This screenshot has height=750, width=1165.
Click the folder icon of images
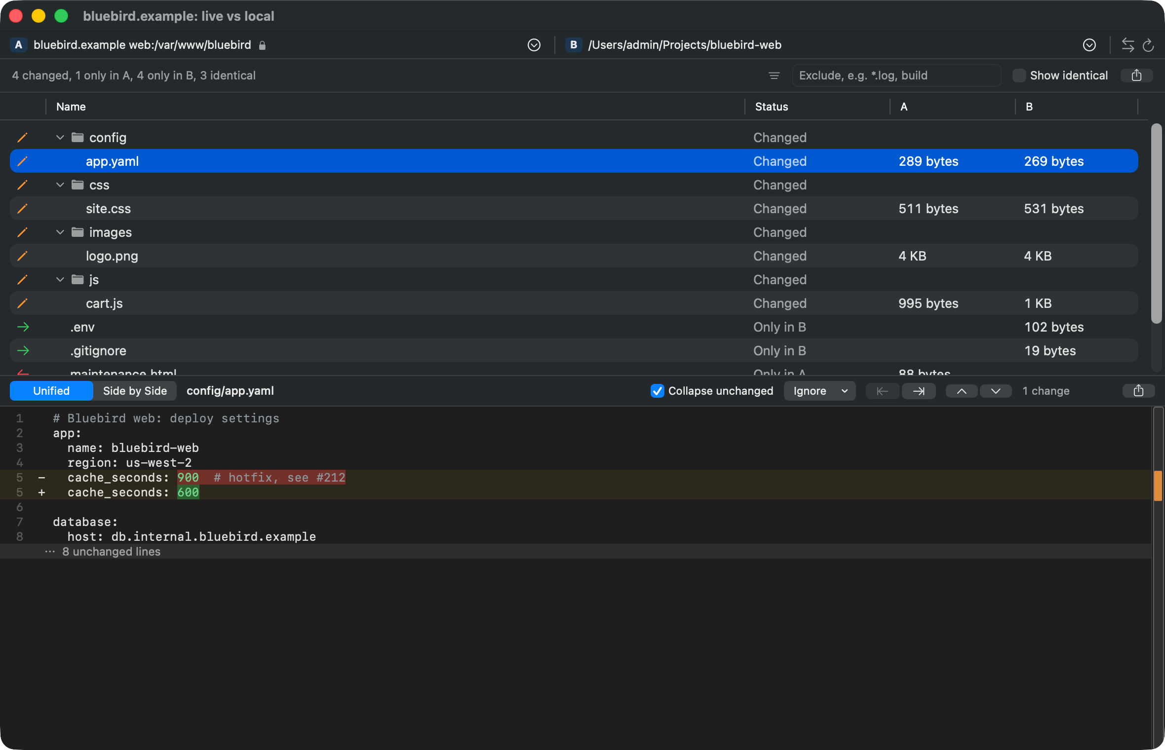(x=78, y=232)
